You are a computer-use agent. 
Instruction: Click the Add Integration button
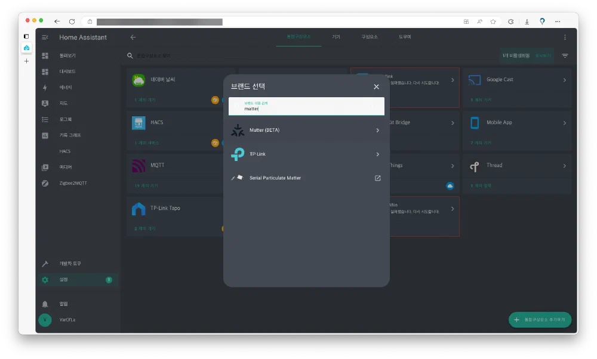tap(540, 320)
